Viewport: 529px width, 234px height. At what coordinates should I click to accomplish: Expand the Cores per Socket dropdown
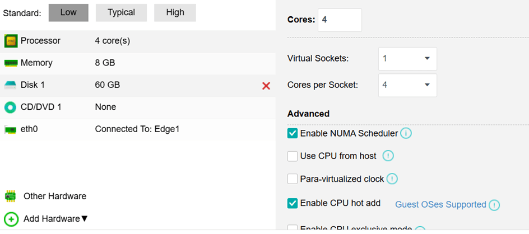[407, 85]
